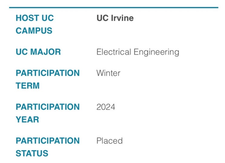This screenshot has width=225, height=163.
Task: Select the "Winter" participation term value
Action: (108, 73)
